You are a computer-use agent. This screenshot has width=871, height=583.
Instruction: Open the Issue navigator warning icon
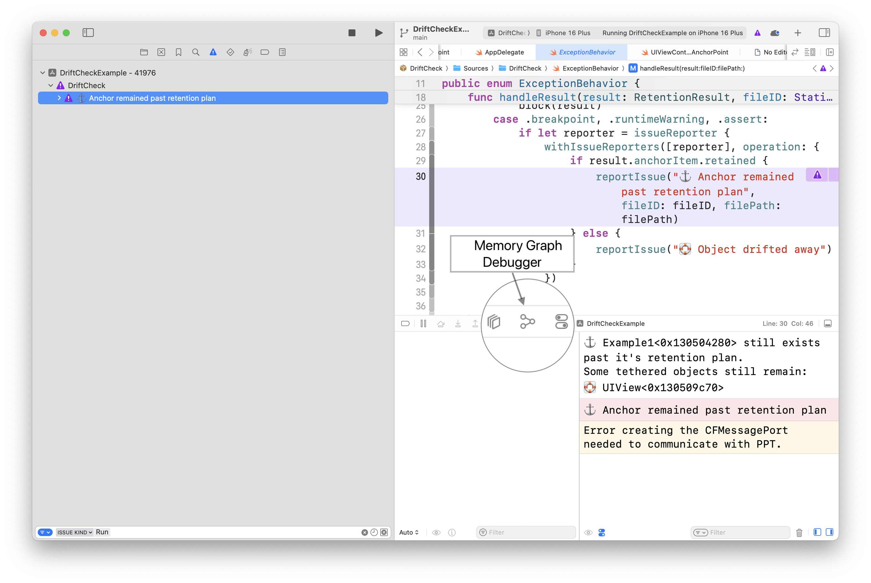pos(213,52)
